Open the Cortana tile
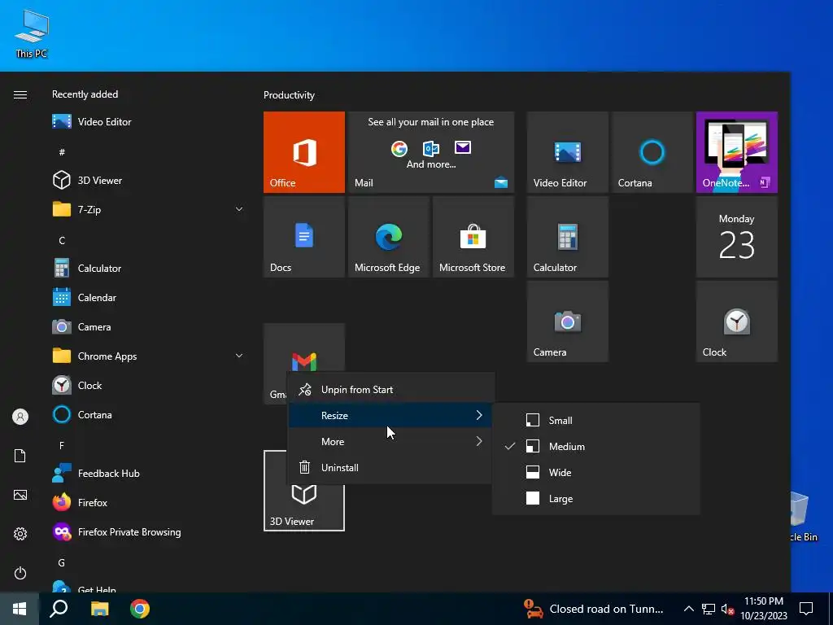Screen dimensions: 833x625 coord(652,152)
